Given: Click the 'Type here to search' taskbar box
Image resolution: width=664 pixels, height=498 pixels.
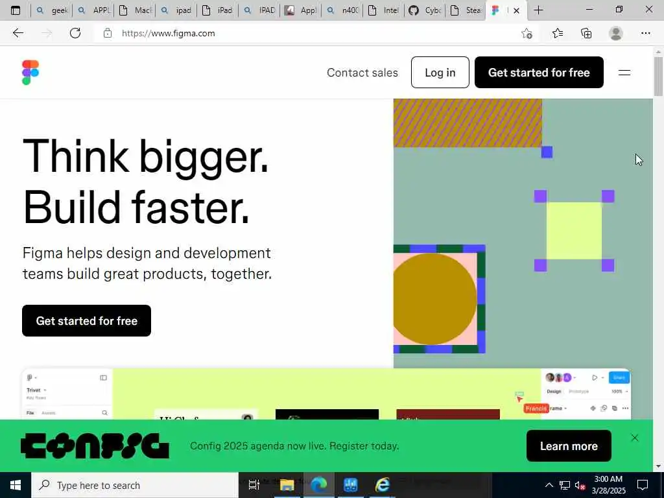Looking at the screenshot, I should coord(135,485).
